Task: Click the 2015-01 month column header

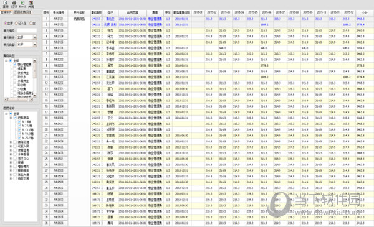Action: (x=198, y=12)
